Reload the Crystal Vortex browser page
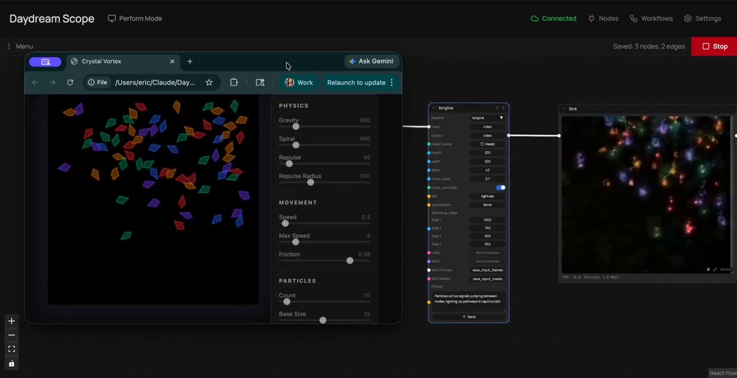Screen dimensions: 737x378 point(70,82)
